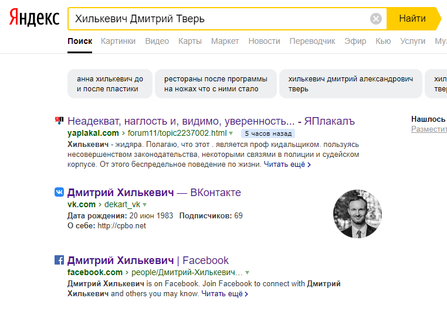This screenshot has height=312, width=447.
Task: Click the Найти search button
Action: [x=414, y=19]
